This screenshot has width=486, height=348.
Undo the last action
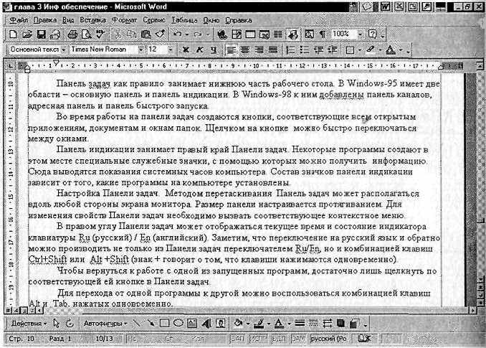coord(177,34)
